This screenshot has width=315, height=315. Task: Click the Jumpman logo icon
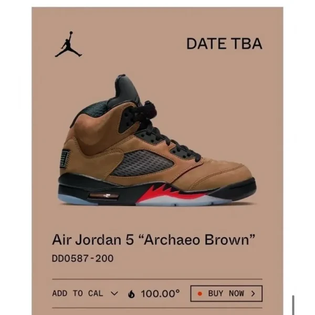pos(68,44)
